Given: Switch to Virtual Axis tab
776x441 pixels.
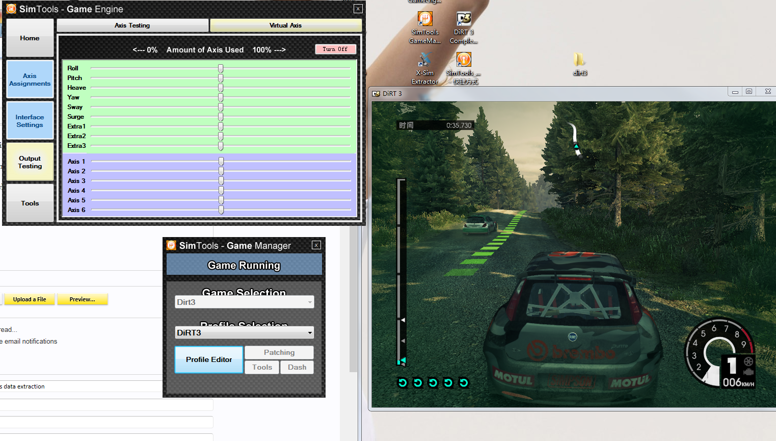Looking at the screenshot, I should [286, 25].
